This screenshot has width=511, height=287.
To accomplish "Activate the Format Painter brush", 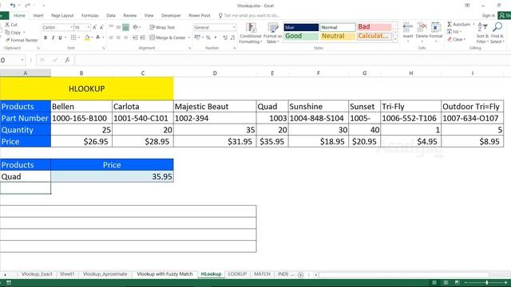I will (x=7, y=40).
